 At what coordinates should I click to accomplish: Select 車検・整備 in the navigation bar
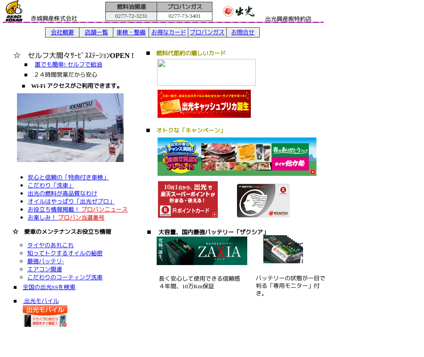(x=131, y=32)
